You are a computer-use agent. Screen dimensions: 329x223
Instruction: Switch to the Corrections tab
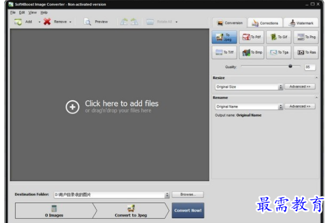pyautogui.click(x=265, y=23)
